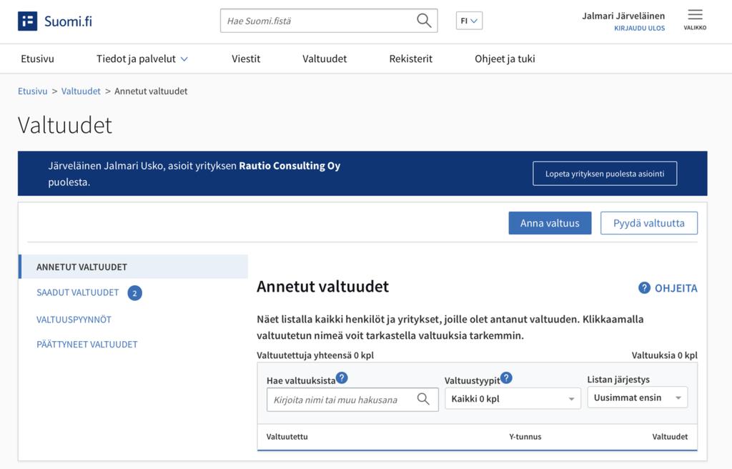This screenshot has width=732, height=469.
Task: Select VALTUUSPYYNNÖT in the side menu
Action: click(x=74, y=320)
